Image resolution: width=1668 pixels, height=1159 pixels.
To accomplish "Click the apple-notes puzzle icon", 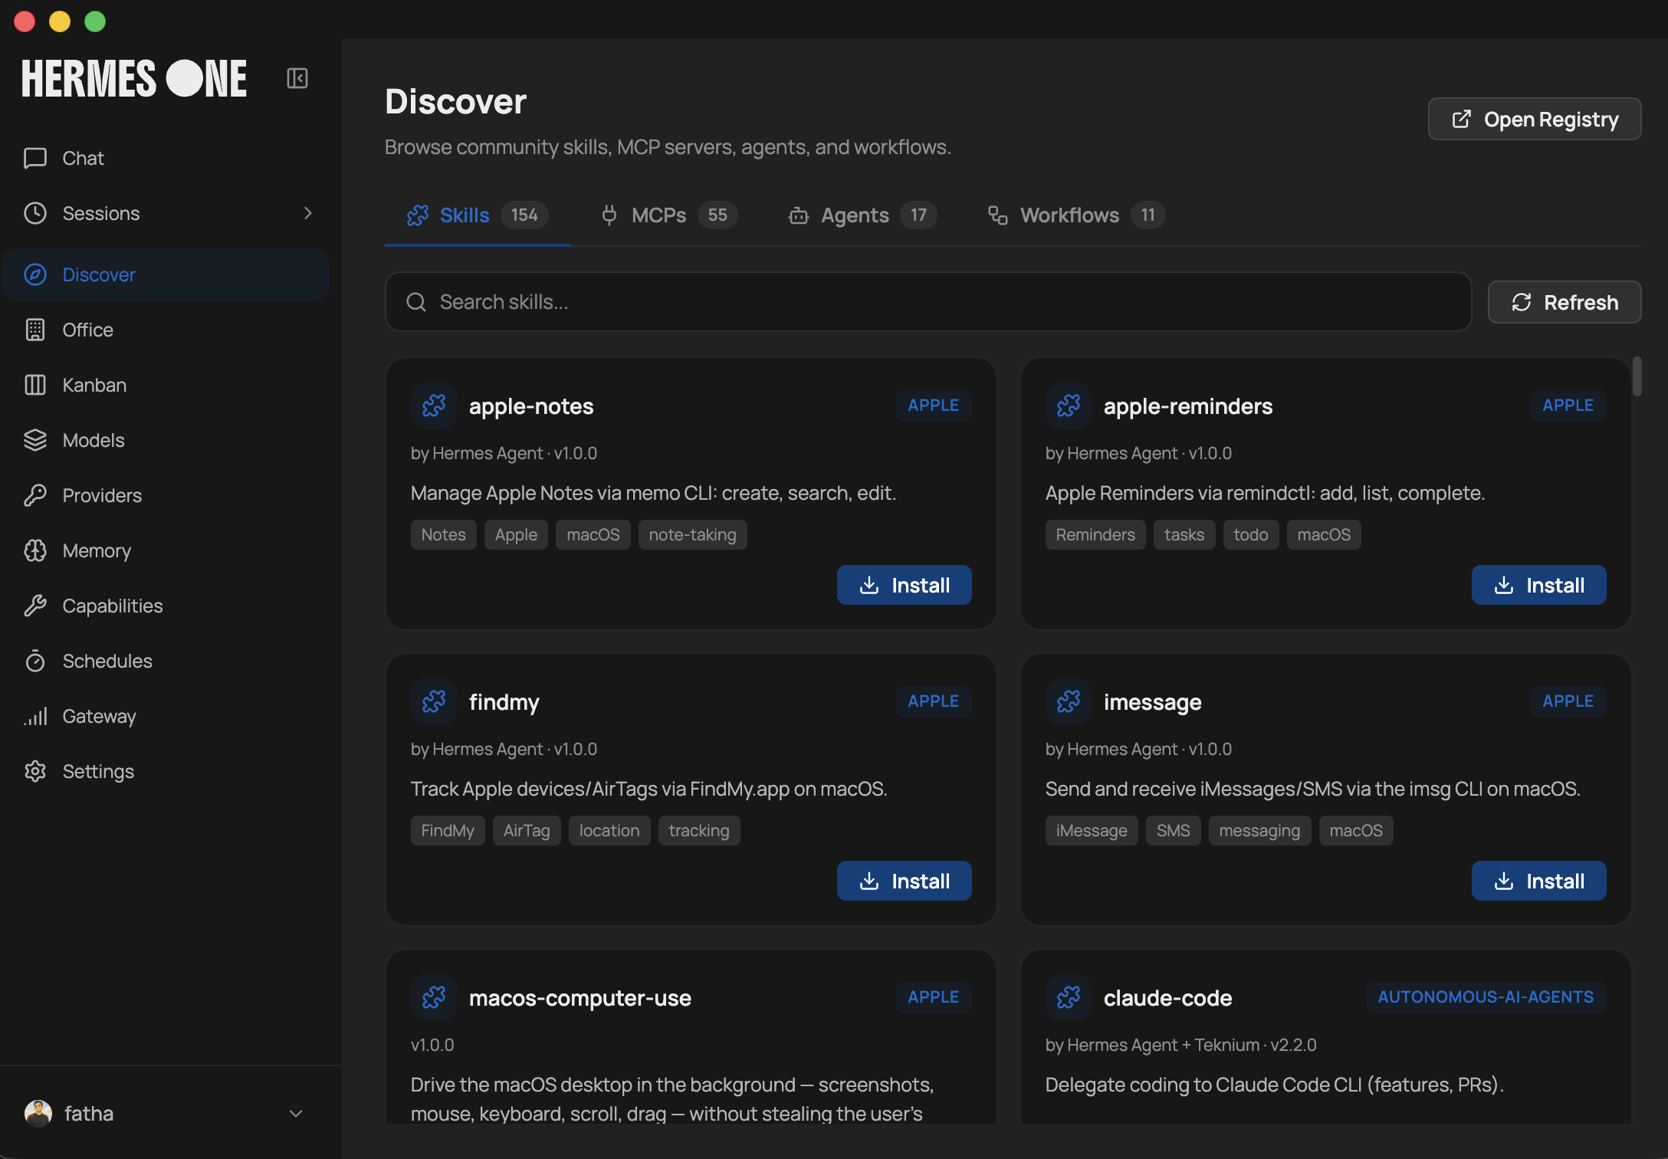I will (x=434, y=405).
